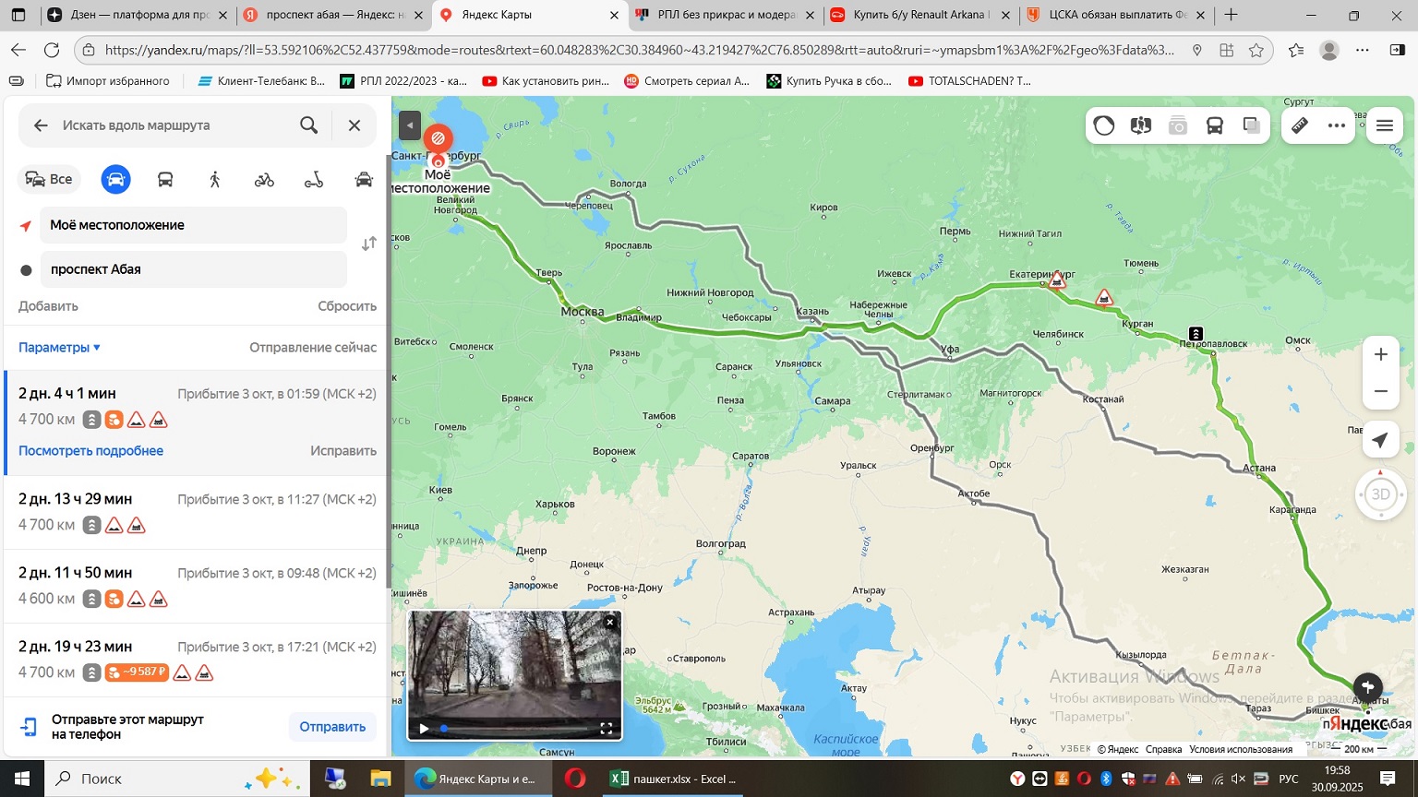Open the 'Отправление сейчас' departure time selector
This screenshot has height=797, width=1418.
(313, 348)
